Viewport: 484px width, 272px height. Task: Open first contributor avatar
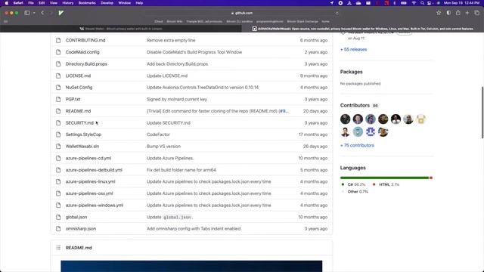click(x=345, y=119)
